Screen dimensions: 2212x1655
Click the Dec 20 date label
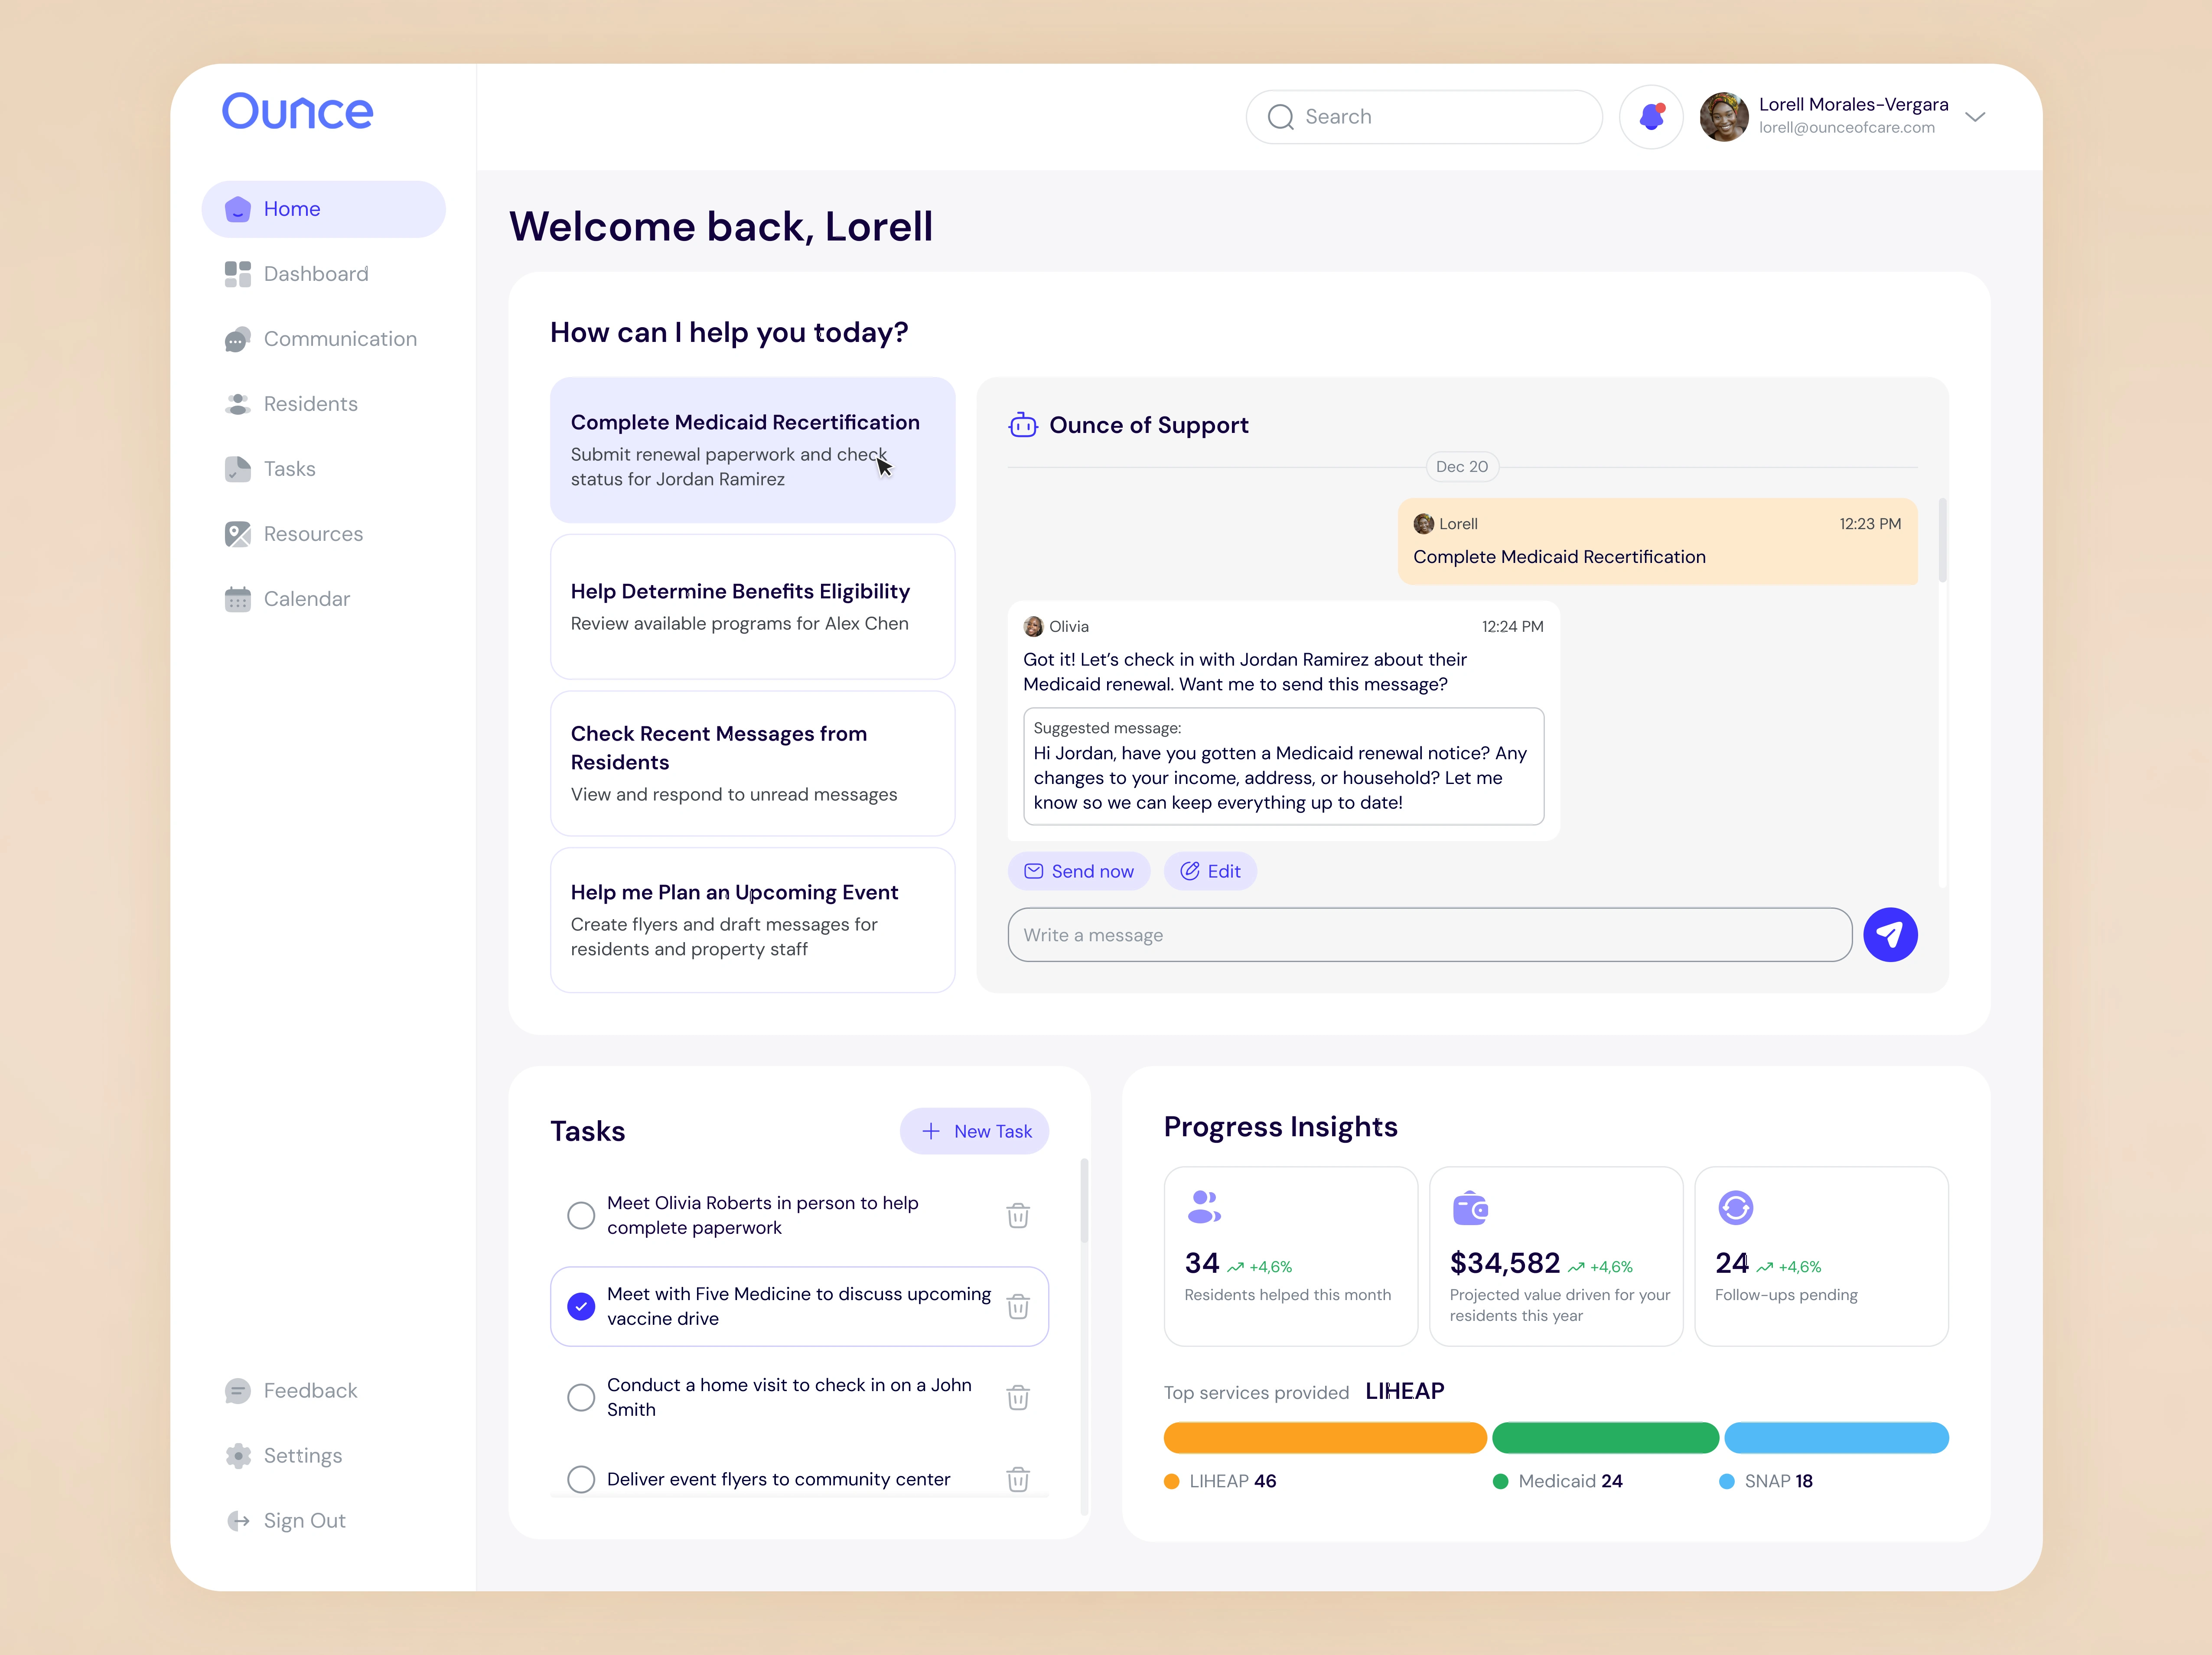click(1462, 467)
